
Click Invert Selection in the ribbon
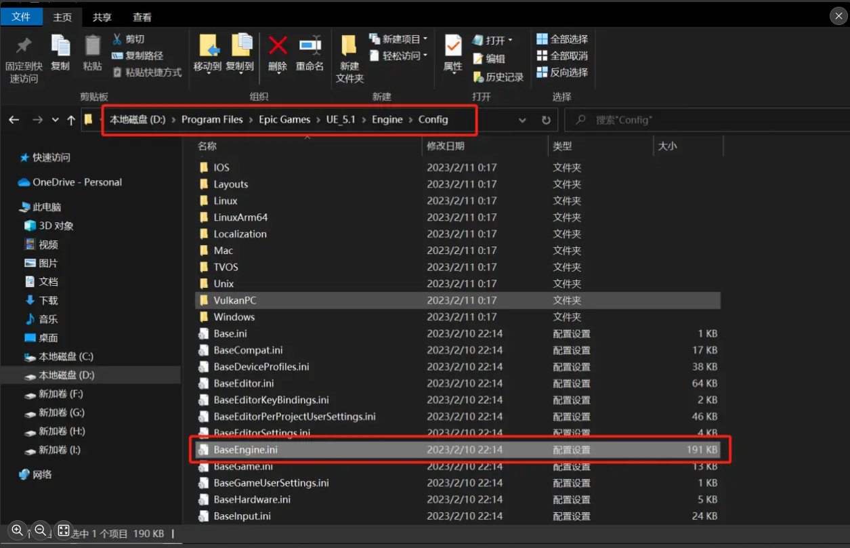tap(562, 72)
